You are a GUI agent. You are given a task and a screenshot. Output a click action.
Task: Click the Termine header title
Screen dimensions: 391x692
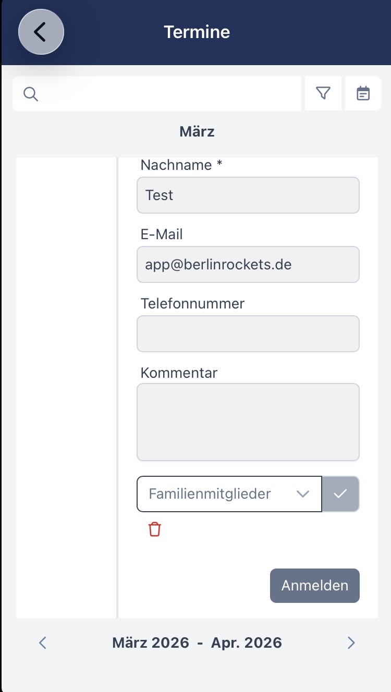pyautogui.click(x=197, y=32)
